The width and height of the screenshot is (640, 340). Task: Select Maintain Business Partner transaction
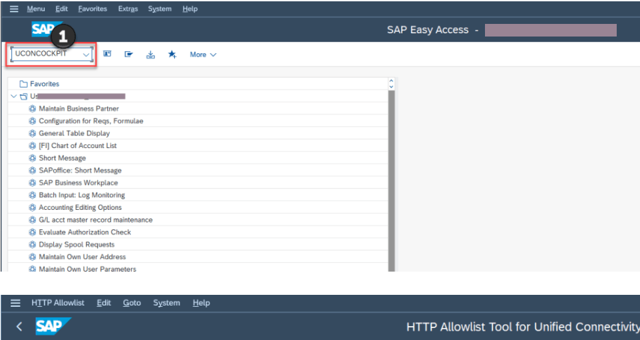[x=79, y=108]
